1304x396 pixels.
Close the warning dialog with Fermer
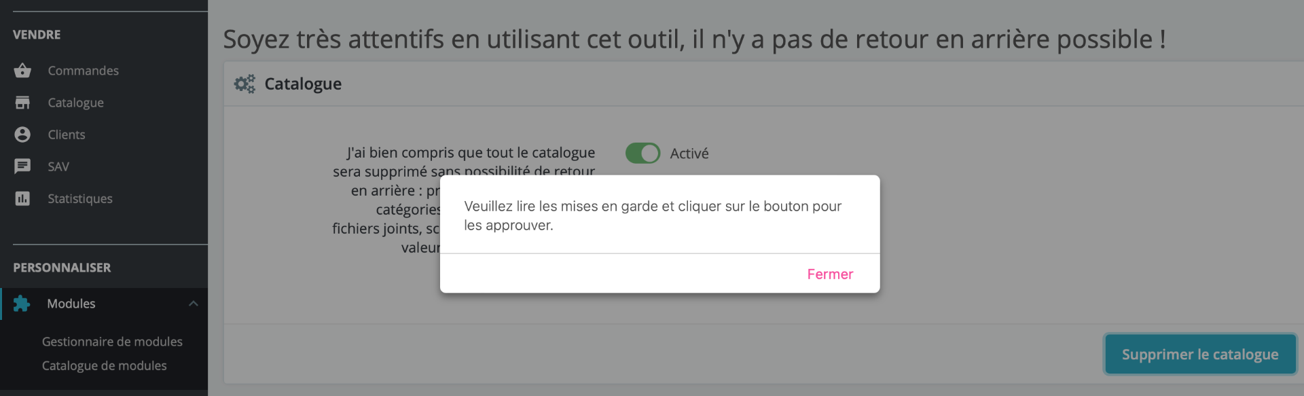830,274
